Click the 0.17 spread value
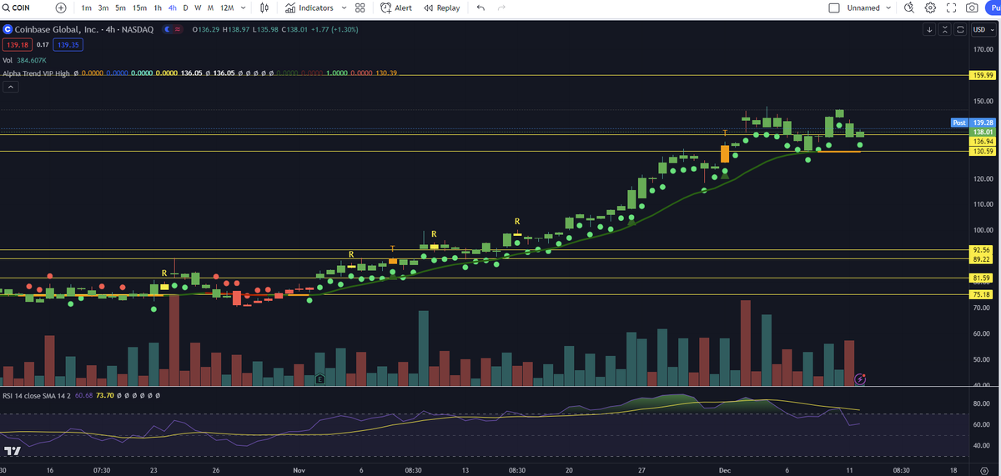 tap(43, 44)
